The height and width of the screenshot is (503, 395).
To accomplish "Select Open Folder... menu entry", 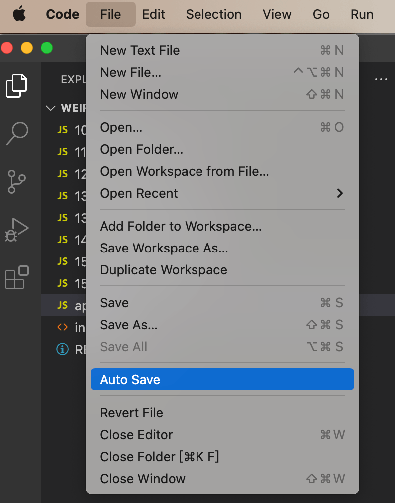I will point(142,149).
